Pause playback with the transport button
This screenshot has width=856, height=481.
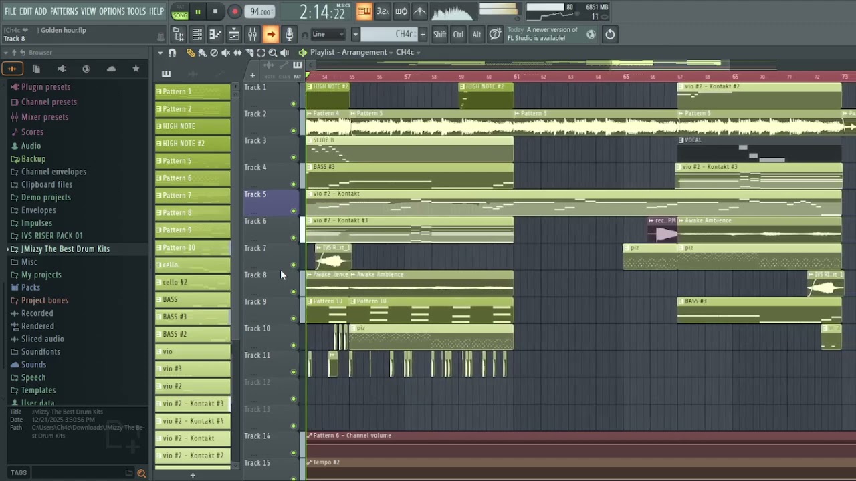coord(198,11)
